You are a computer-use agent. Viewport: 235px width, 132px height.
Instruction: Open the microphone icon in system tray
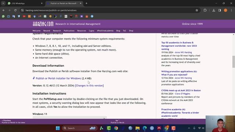[194, 128]
